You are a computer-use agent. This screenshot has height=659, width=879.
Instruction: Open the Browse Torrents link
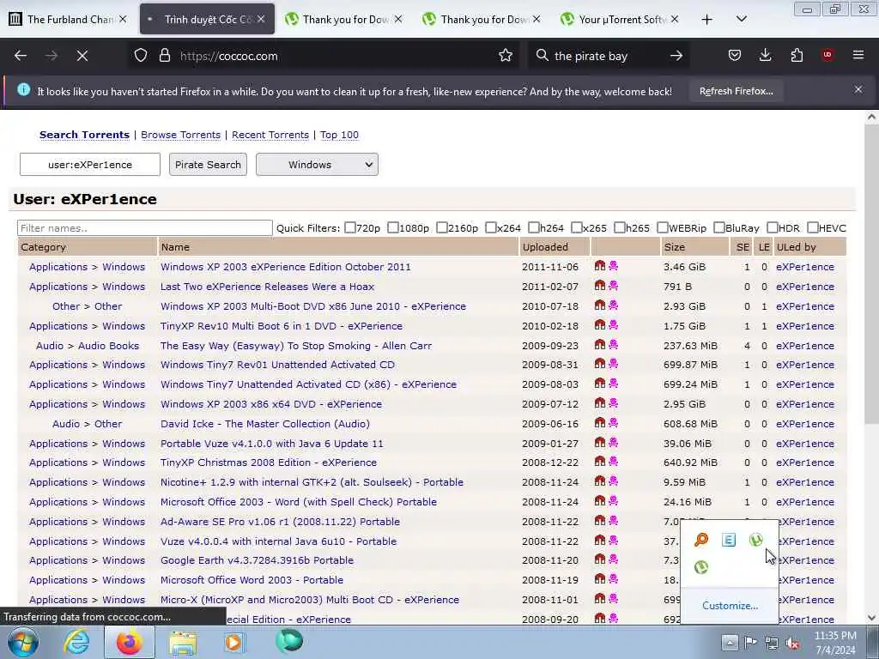click(180, 135)
